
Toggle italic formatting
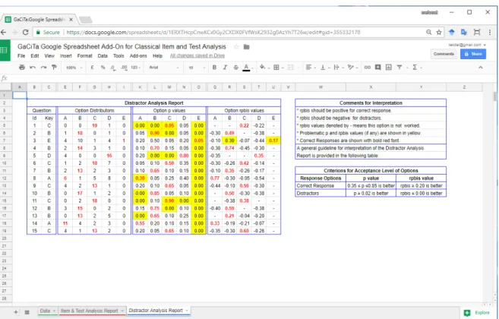coord(225,67)
